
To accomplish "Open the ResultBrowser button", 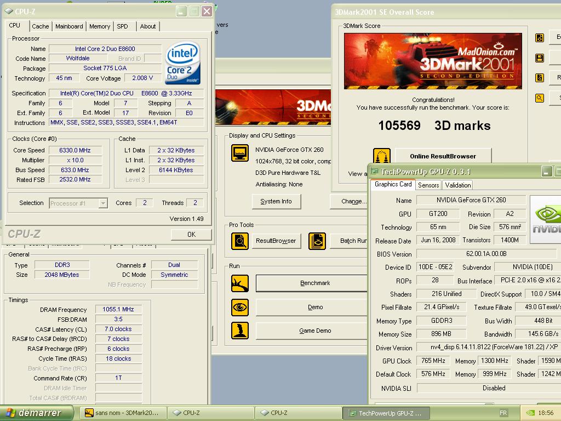I will point(276,241).
